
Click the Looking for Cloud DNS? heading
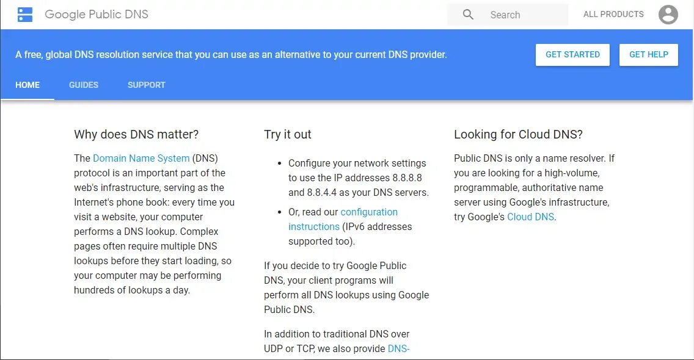point(518,134)
